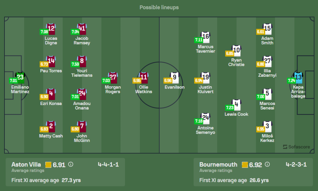This screenshot has width=318, height=191.
Task: Click Antoine Semenyo's number 24 shirt
Action: coord(206,118)
